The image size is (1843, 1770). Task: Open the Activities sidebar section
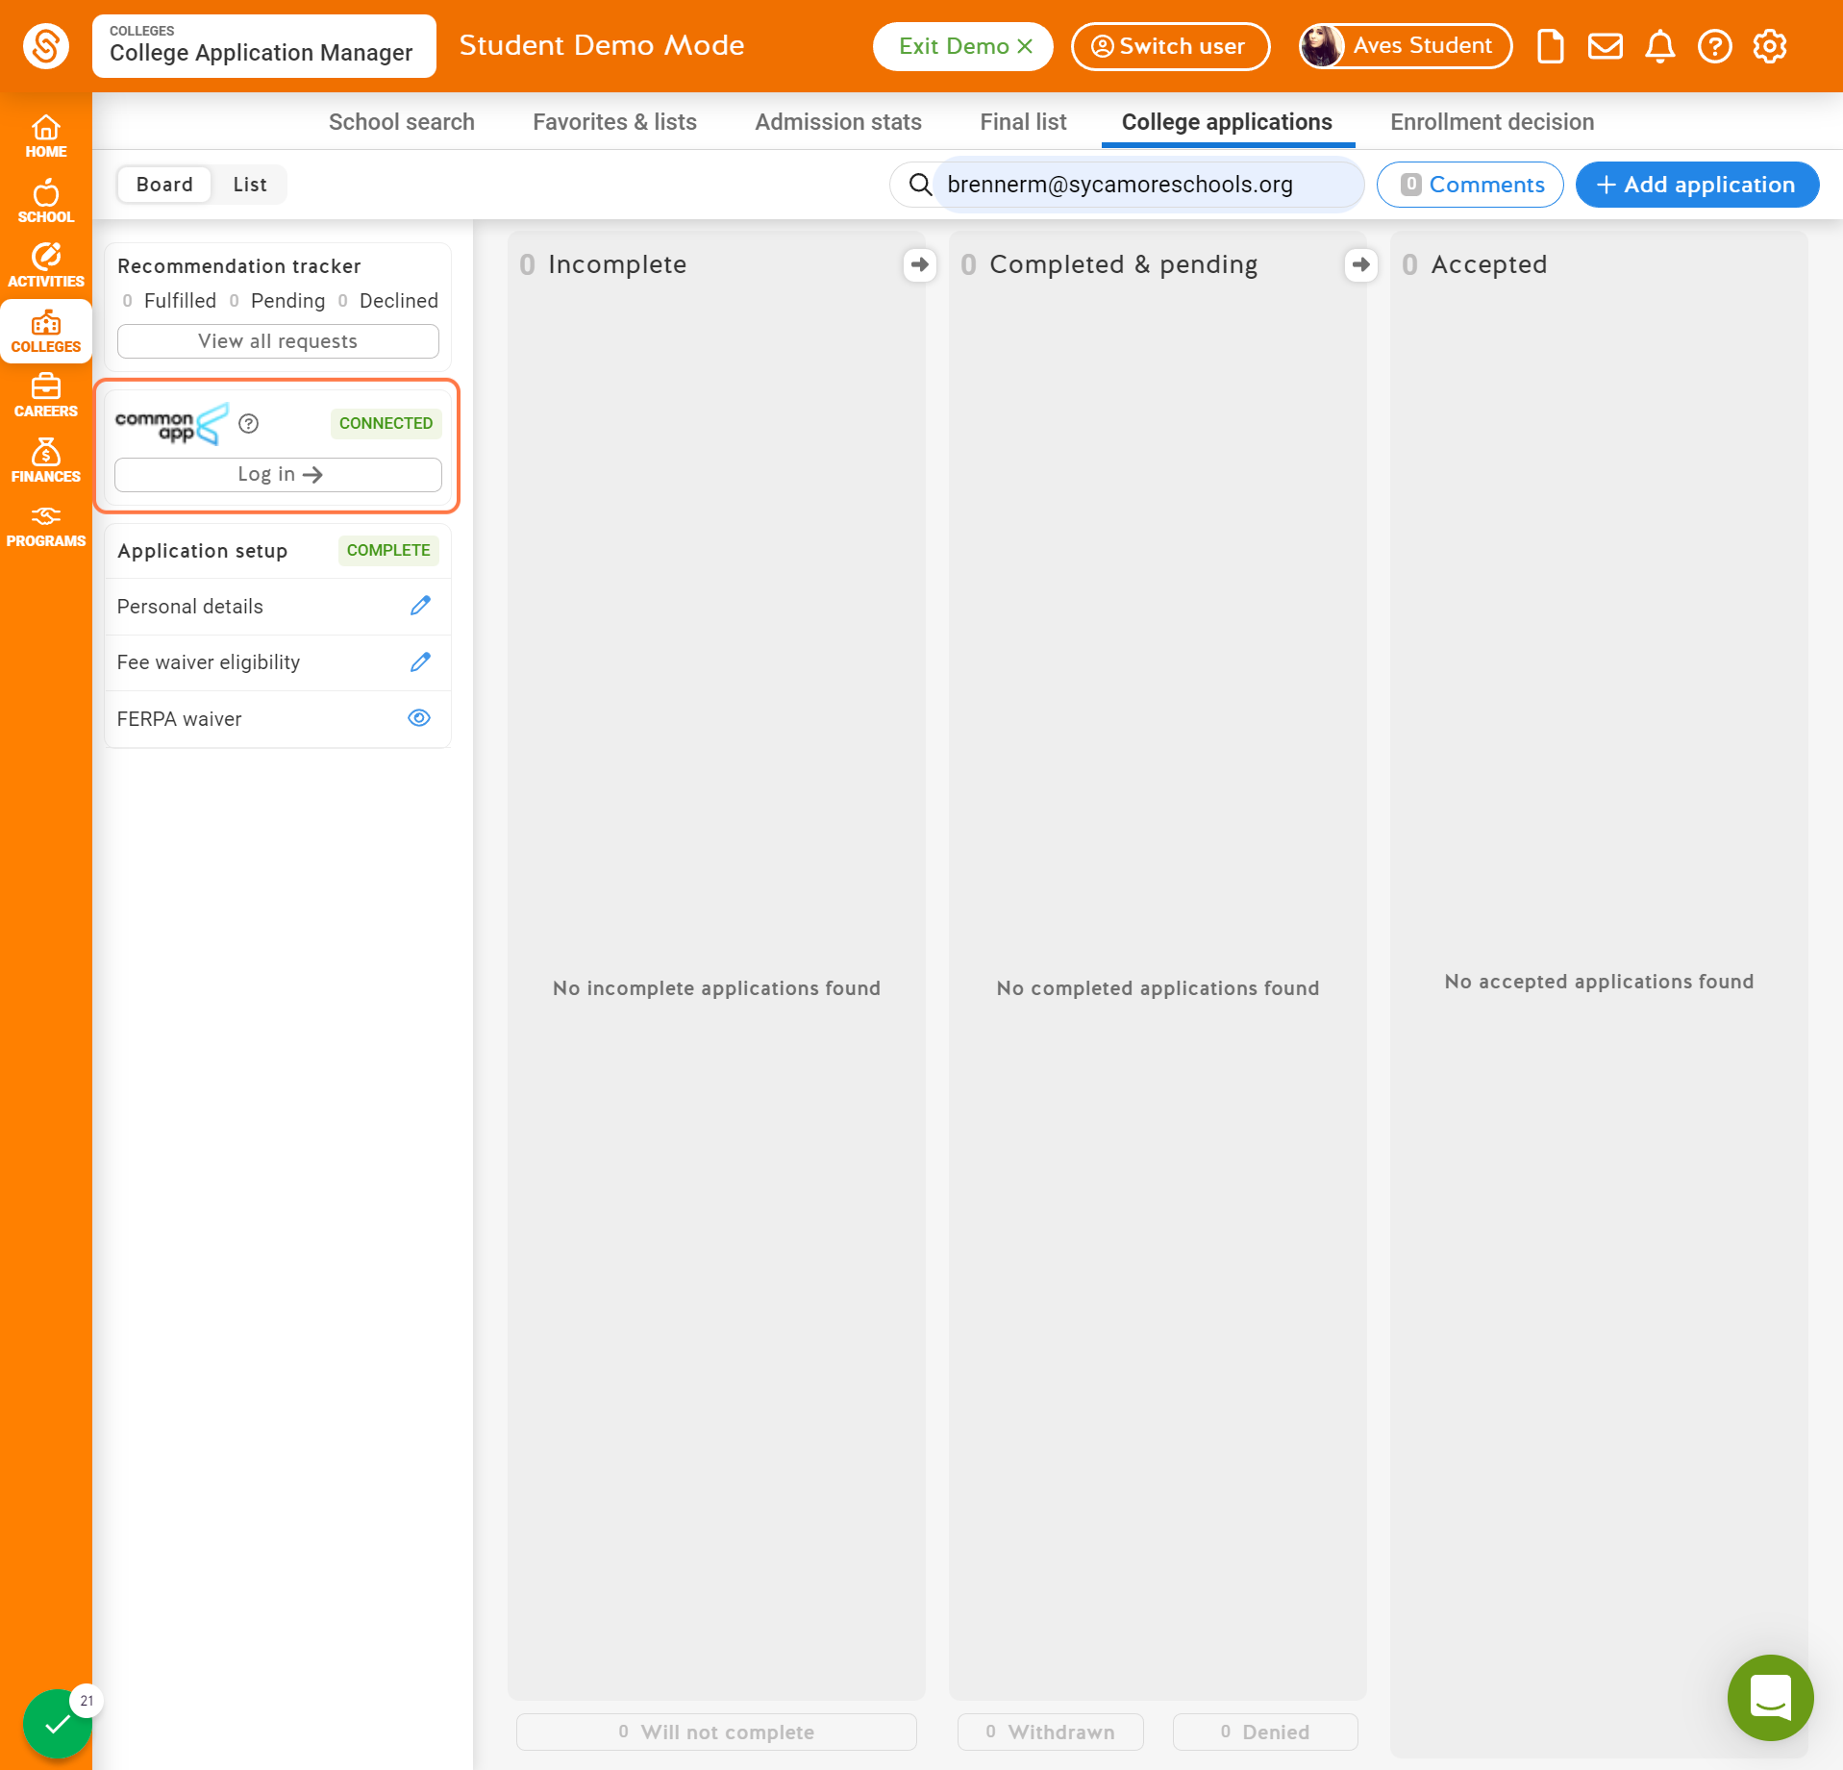[45, 266]
